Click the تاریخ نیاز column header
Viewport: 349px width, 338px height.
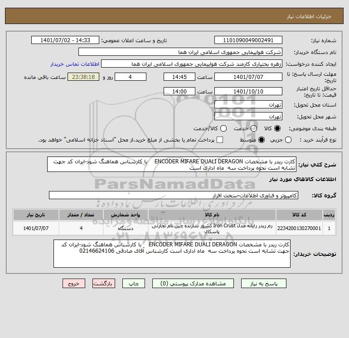36,215
